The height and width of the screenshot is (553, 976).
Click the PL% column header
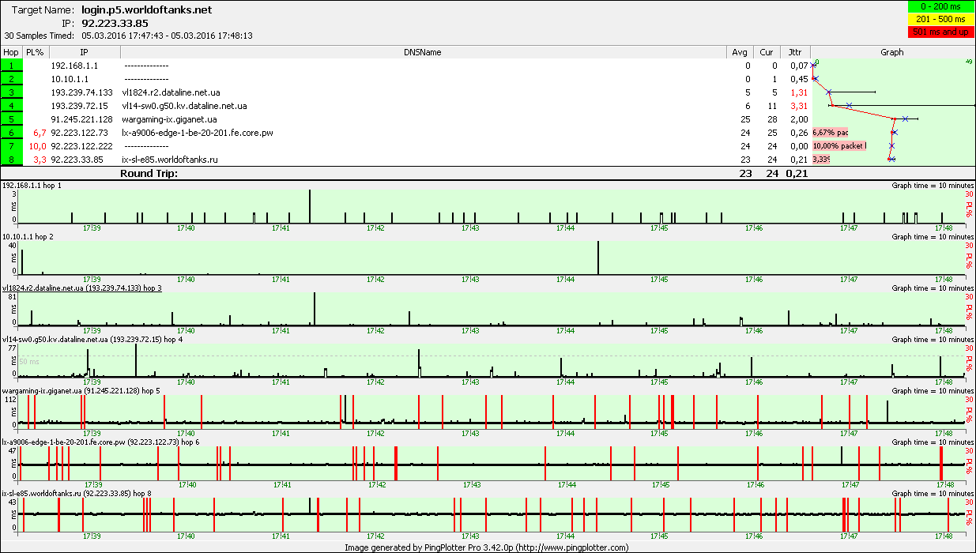(35, 52)
